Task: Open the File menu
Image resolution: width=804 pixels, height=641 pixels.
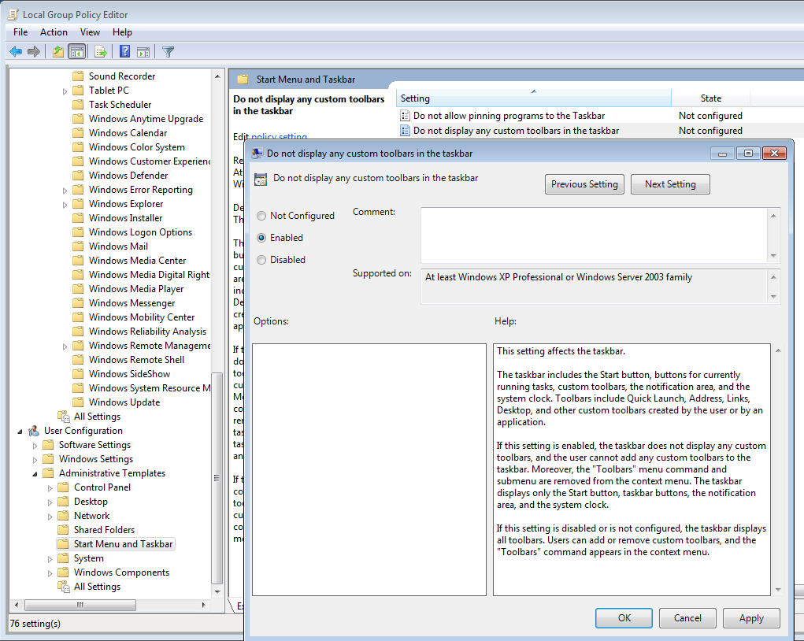Action: coord(20,31)
